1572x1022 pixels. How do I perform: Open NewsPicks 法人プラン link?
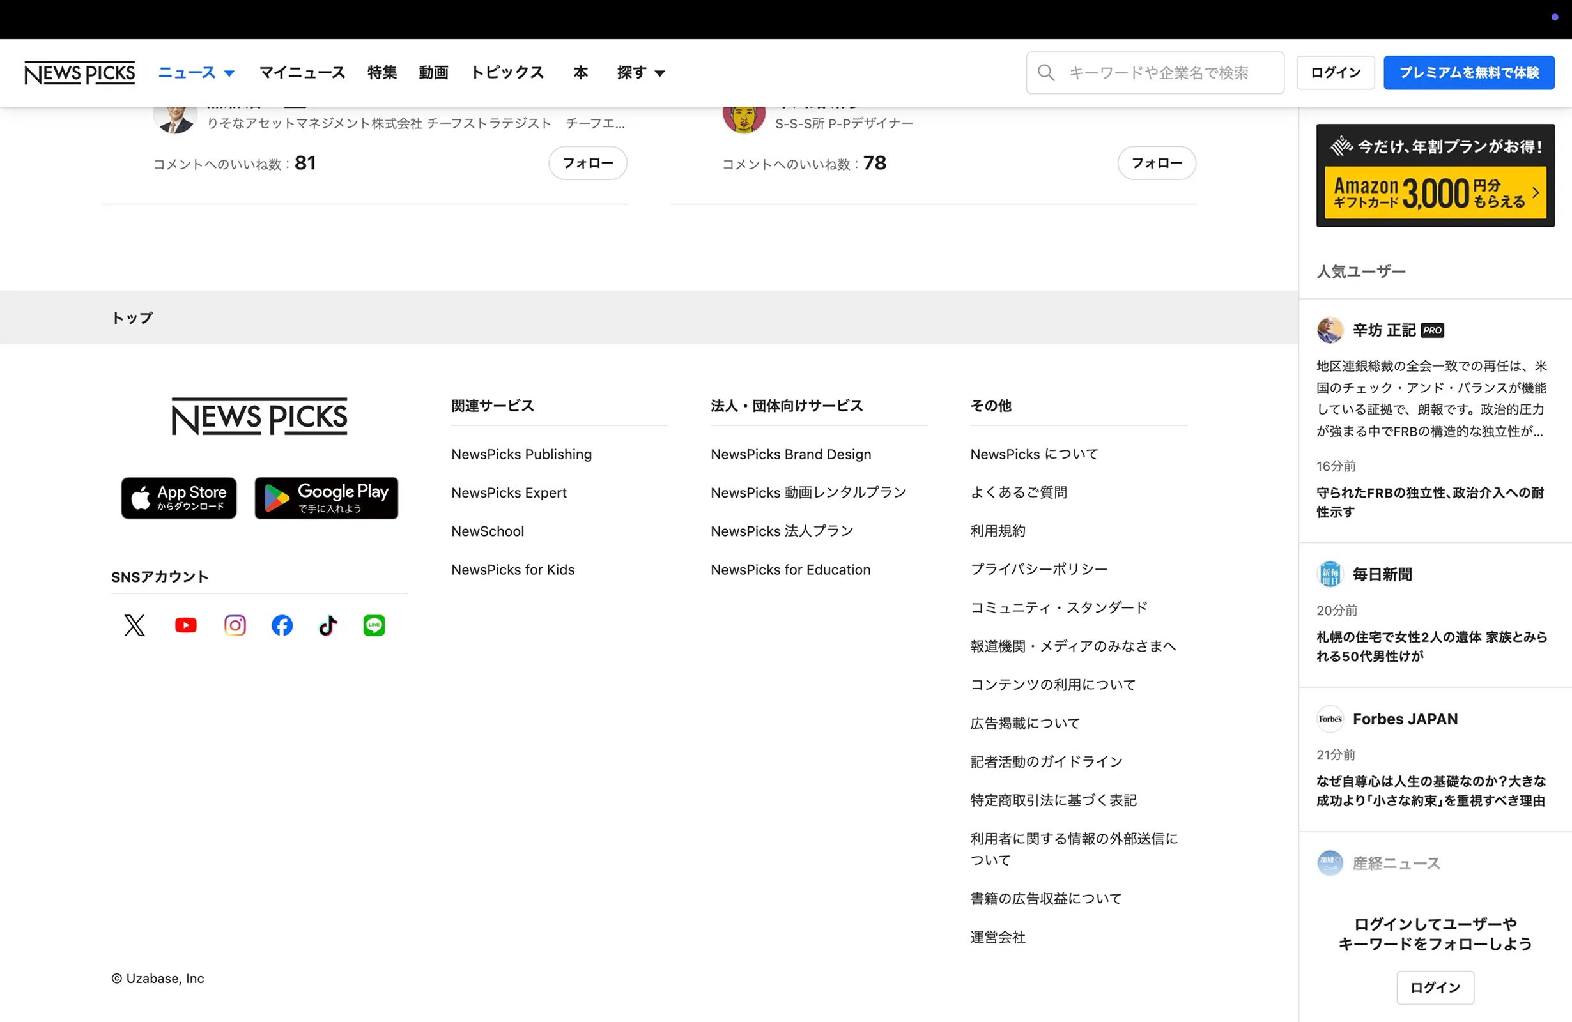tap(782, 531)
